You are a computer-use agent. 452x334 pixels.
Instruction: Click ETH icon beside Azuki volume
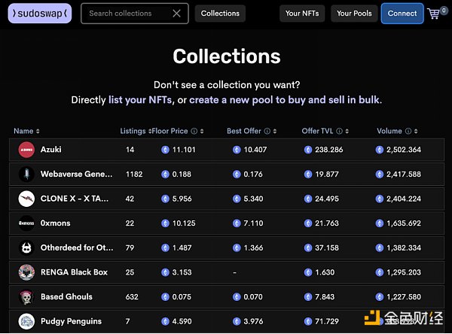[x=380, y=150]
